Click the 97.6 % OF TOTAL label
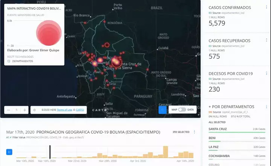Screen dimensions: 271x166 pos(241,116)
